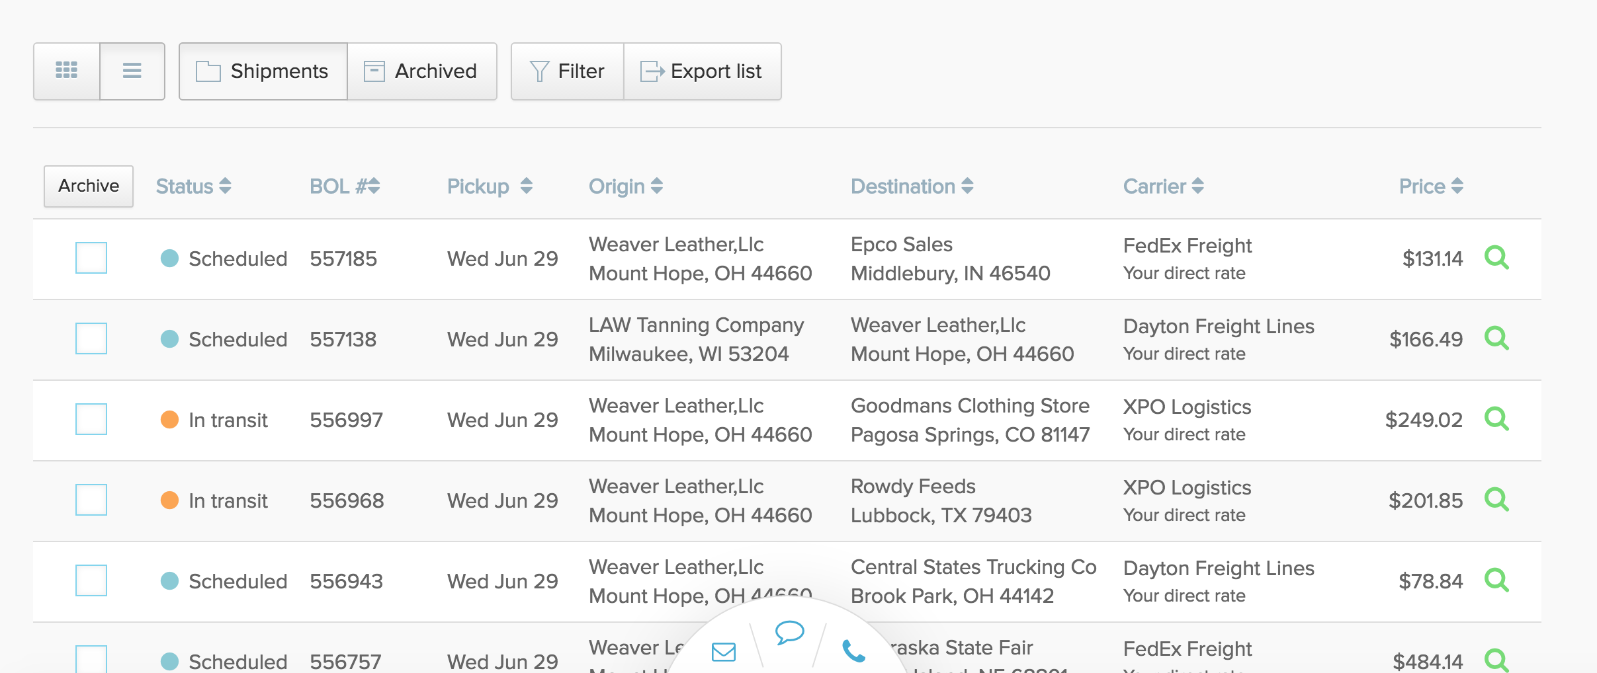Click XPO Logistics carrier for 556997

click(x=1187, y=407)
